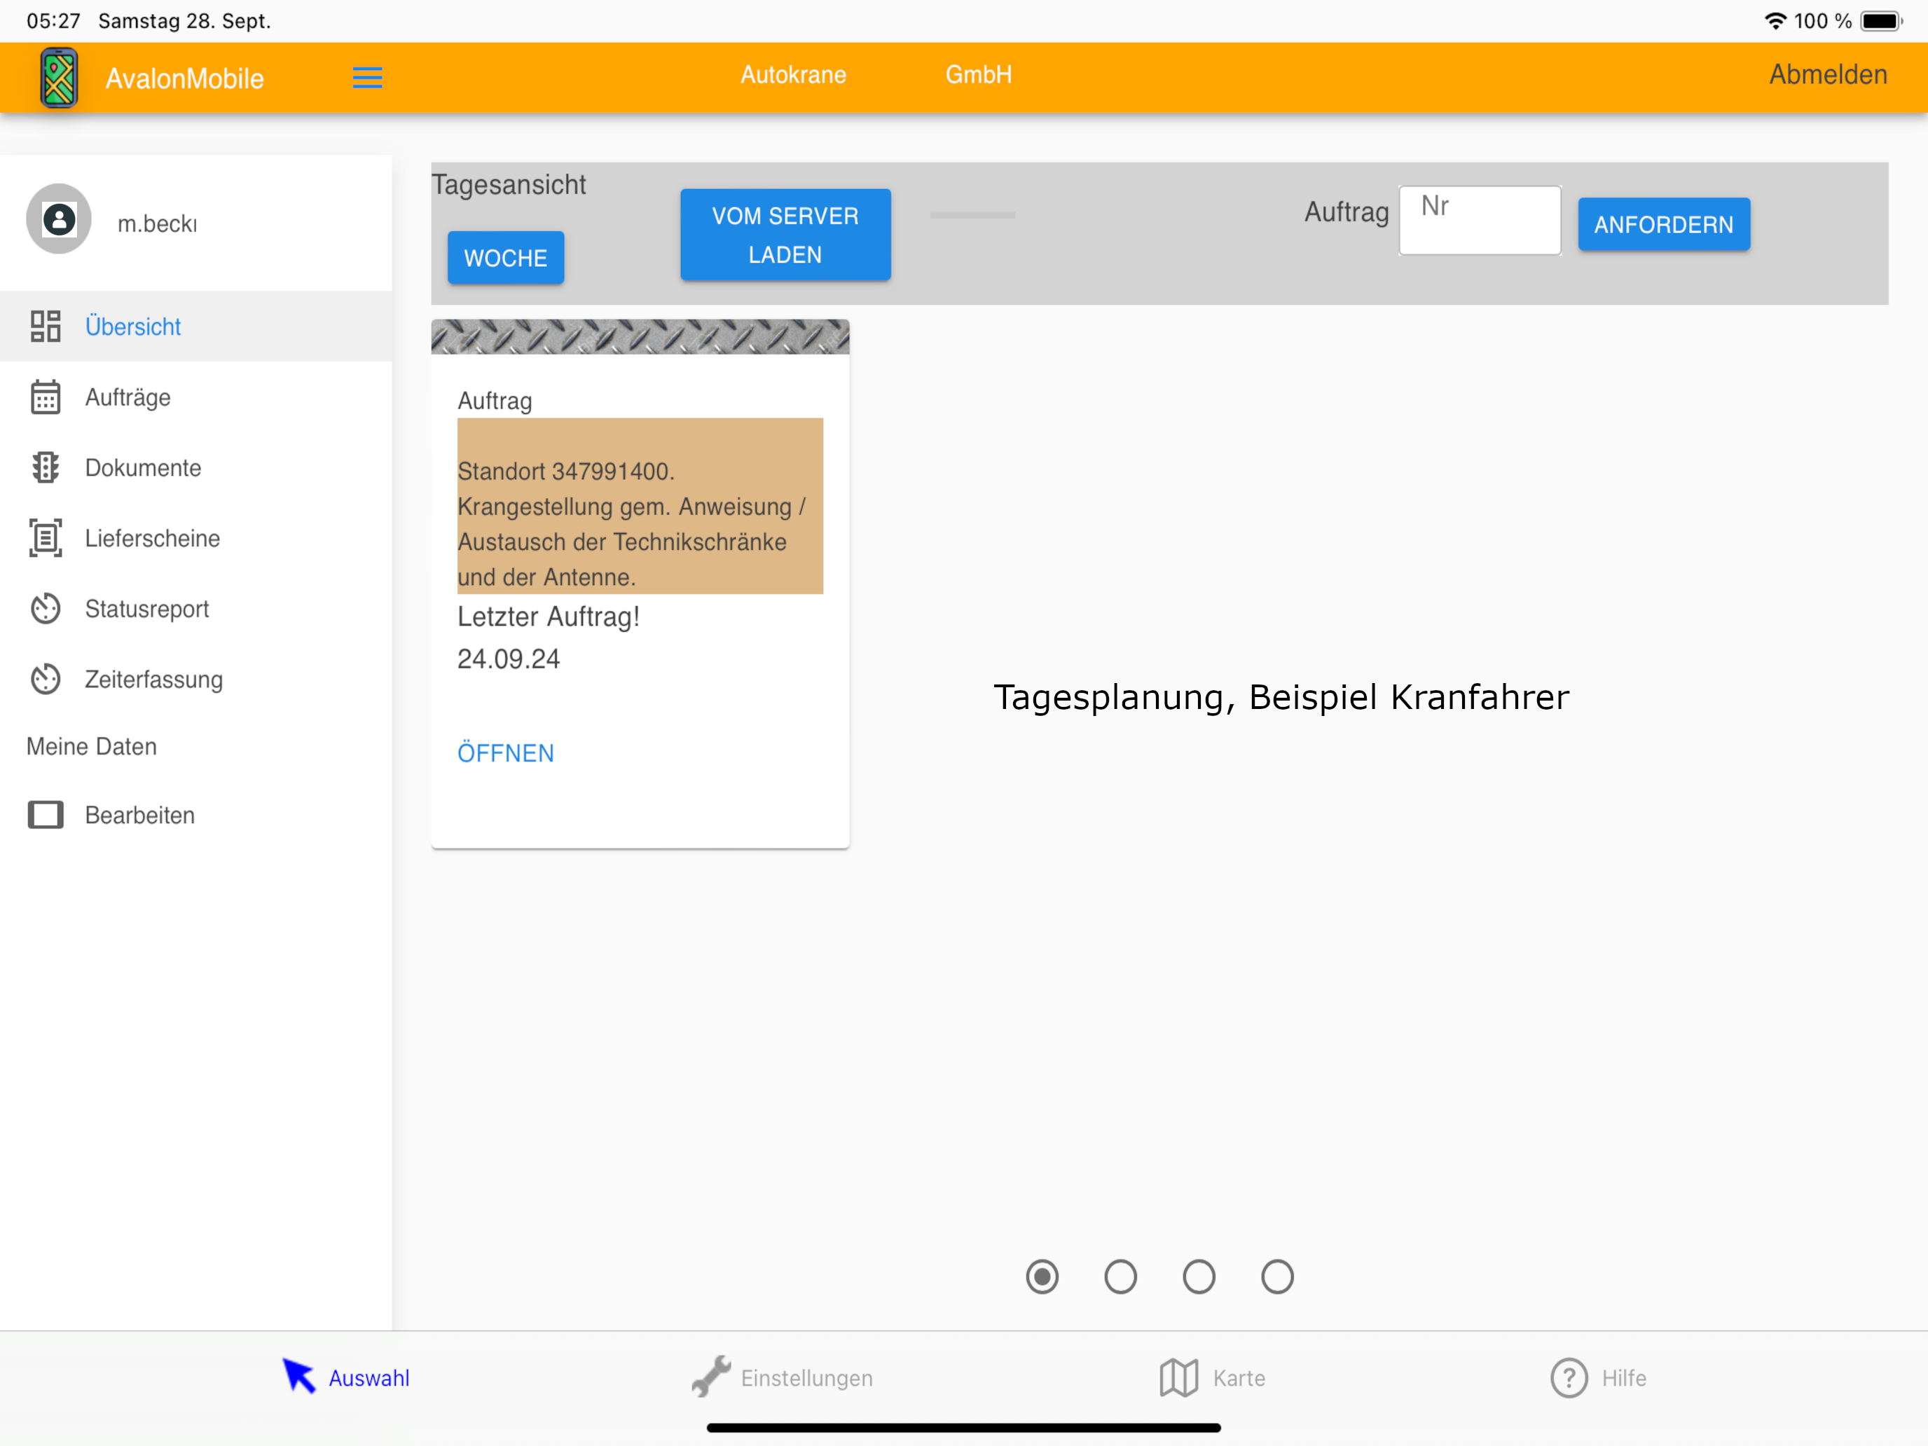Screen dimensions: 1928x1446
Task: Click the AvalonMobile app logo icon
Action: point(60,78)
